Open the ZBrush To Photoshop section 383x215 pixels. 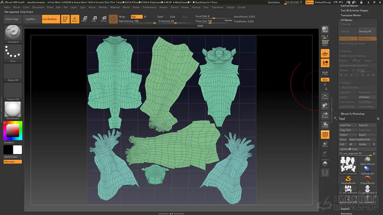(352, 114)
